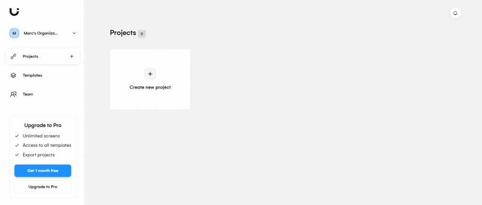
Task: Click the Create new project label
Action: [150, 87]
